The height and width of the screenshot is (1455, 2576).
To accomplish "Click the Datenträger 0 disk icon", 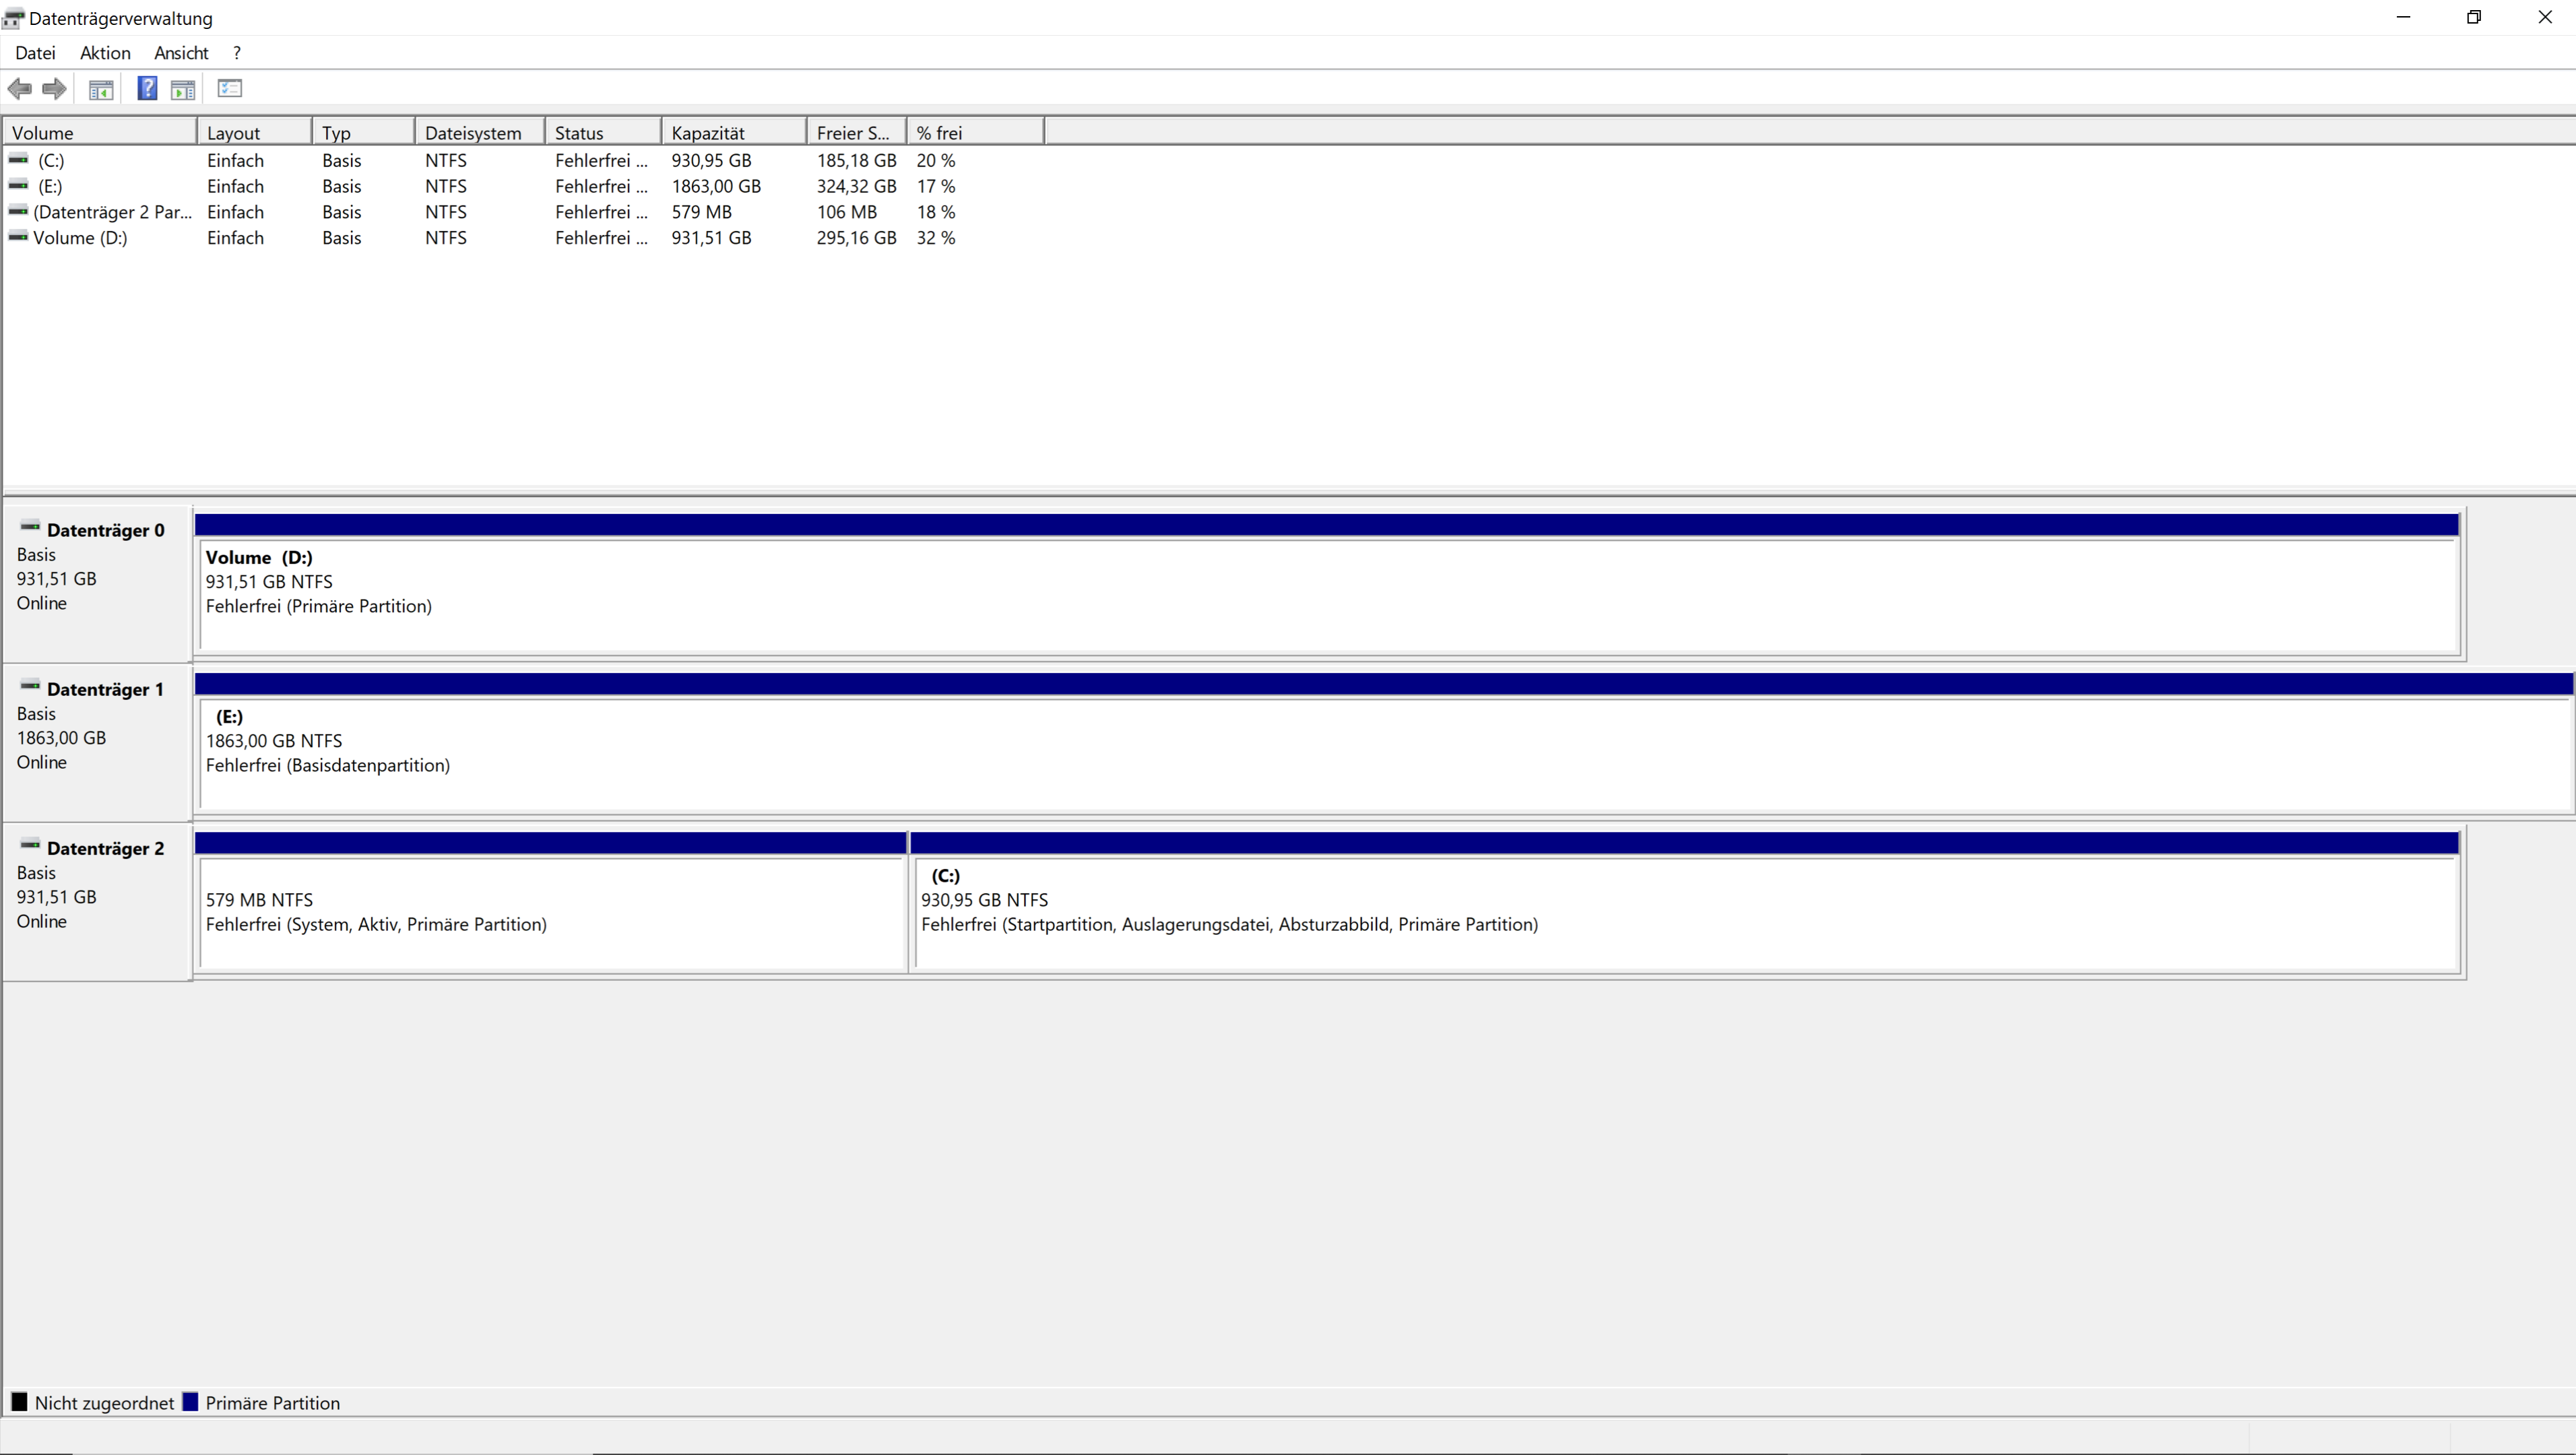I will (30, 527).
